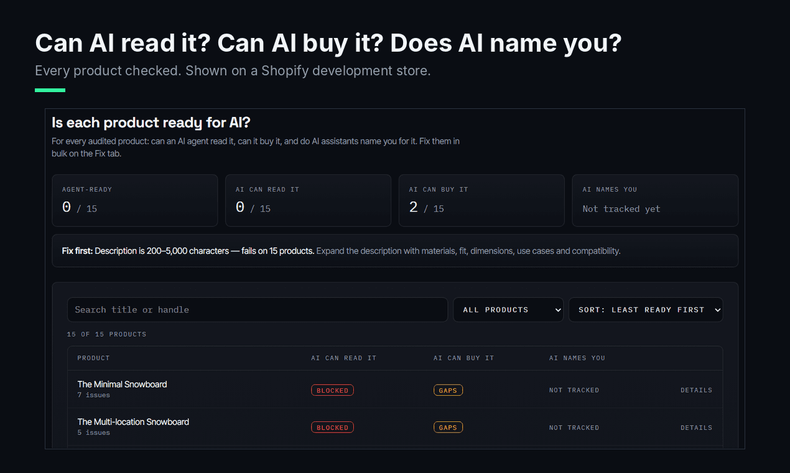
Task: Click the AI Names You column header
Action: (x=577, y=358)
